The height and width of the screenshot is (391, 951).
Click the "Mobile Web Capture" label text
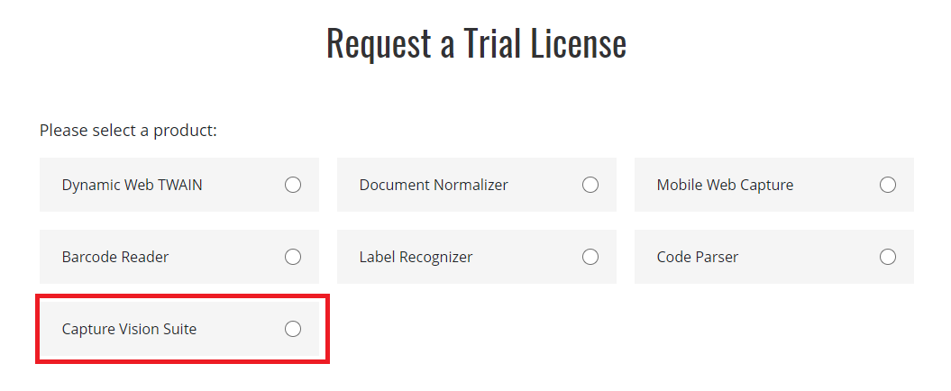725,185
